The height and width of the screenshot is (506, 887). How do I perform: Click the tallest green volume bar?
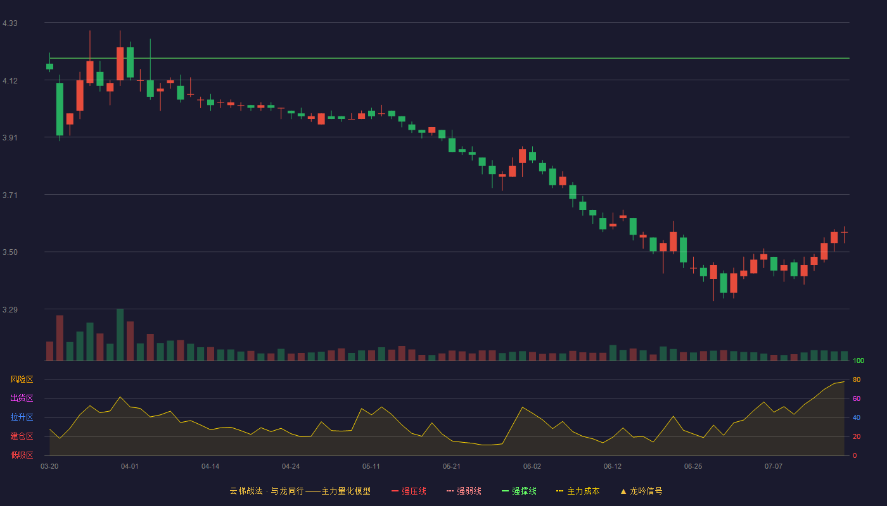(x=120, y=335)
